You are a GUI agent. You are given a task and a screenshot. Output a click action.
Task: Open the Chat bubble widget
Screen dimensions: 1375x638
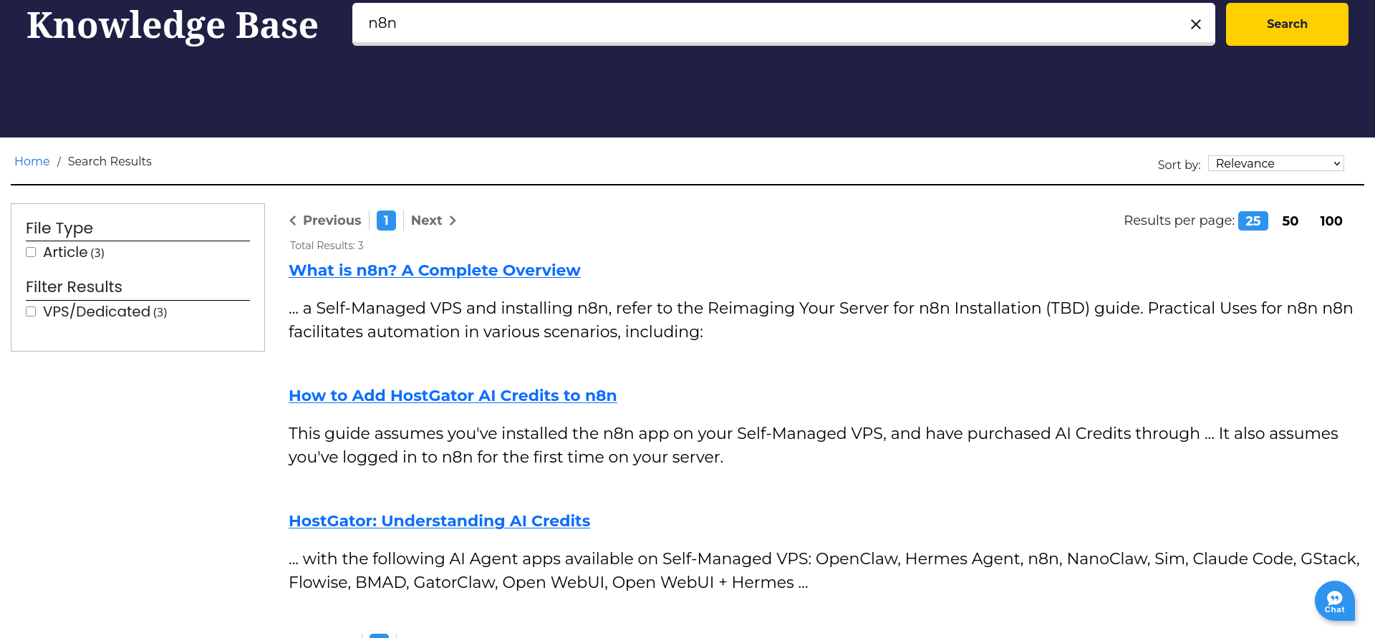pyautogui.click(x=1334, y=601)
